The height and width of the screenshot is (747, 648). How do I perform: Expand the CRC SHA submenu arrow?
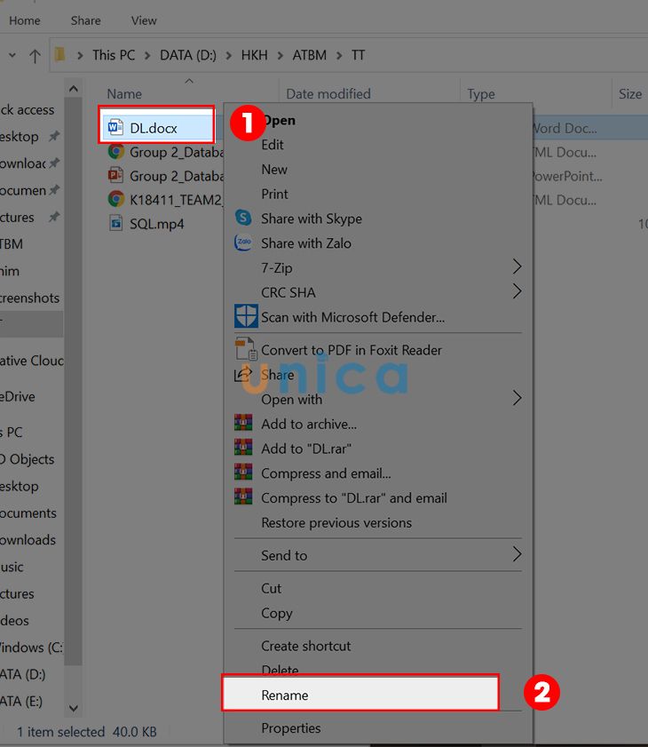[517, 291]
